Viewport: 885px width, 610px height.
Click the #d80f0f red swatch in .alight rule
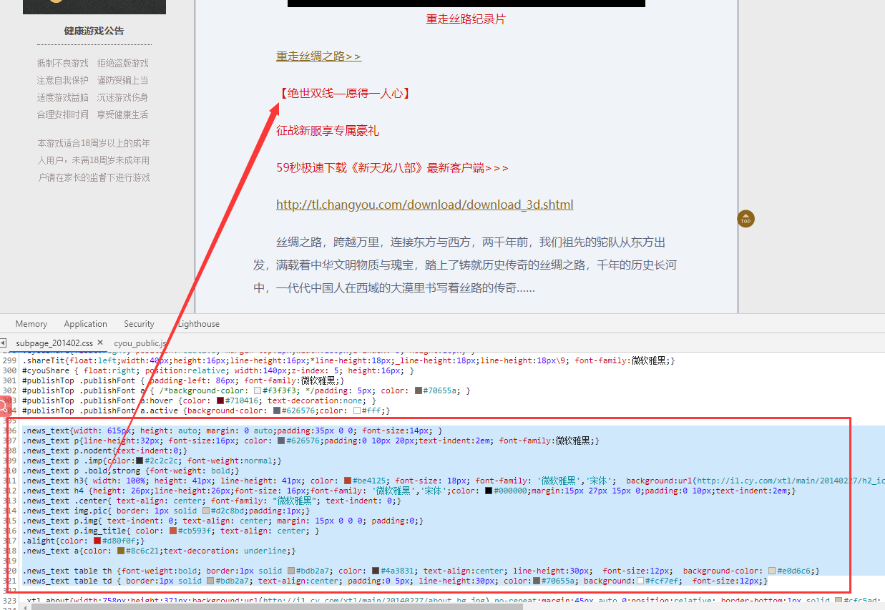[97, 541]
